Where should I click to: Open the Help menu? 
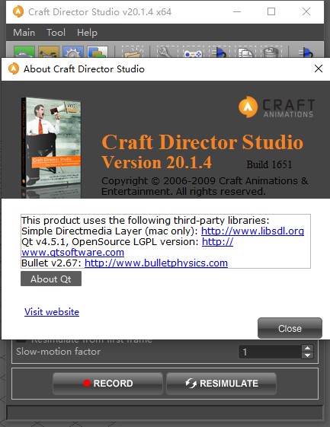tap(87, 33)
